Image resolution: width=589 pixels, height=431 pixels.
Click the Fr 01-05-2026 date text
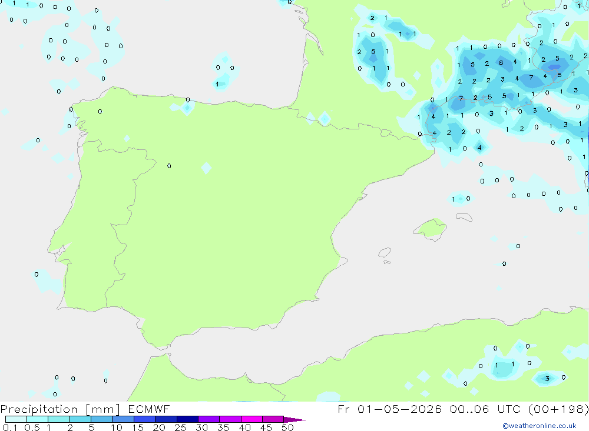pyautogui.click(x=389, y=409)
